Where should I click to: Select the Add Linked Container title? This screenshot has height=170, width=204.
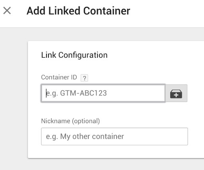(78, 11)
